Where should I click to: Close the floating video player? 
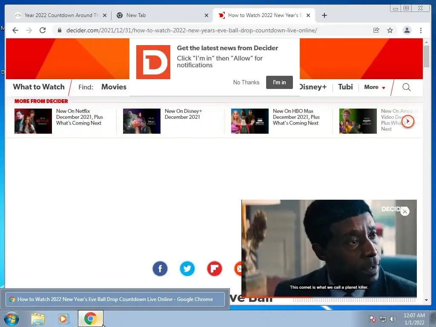(x=404, y=211)
